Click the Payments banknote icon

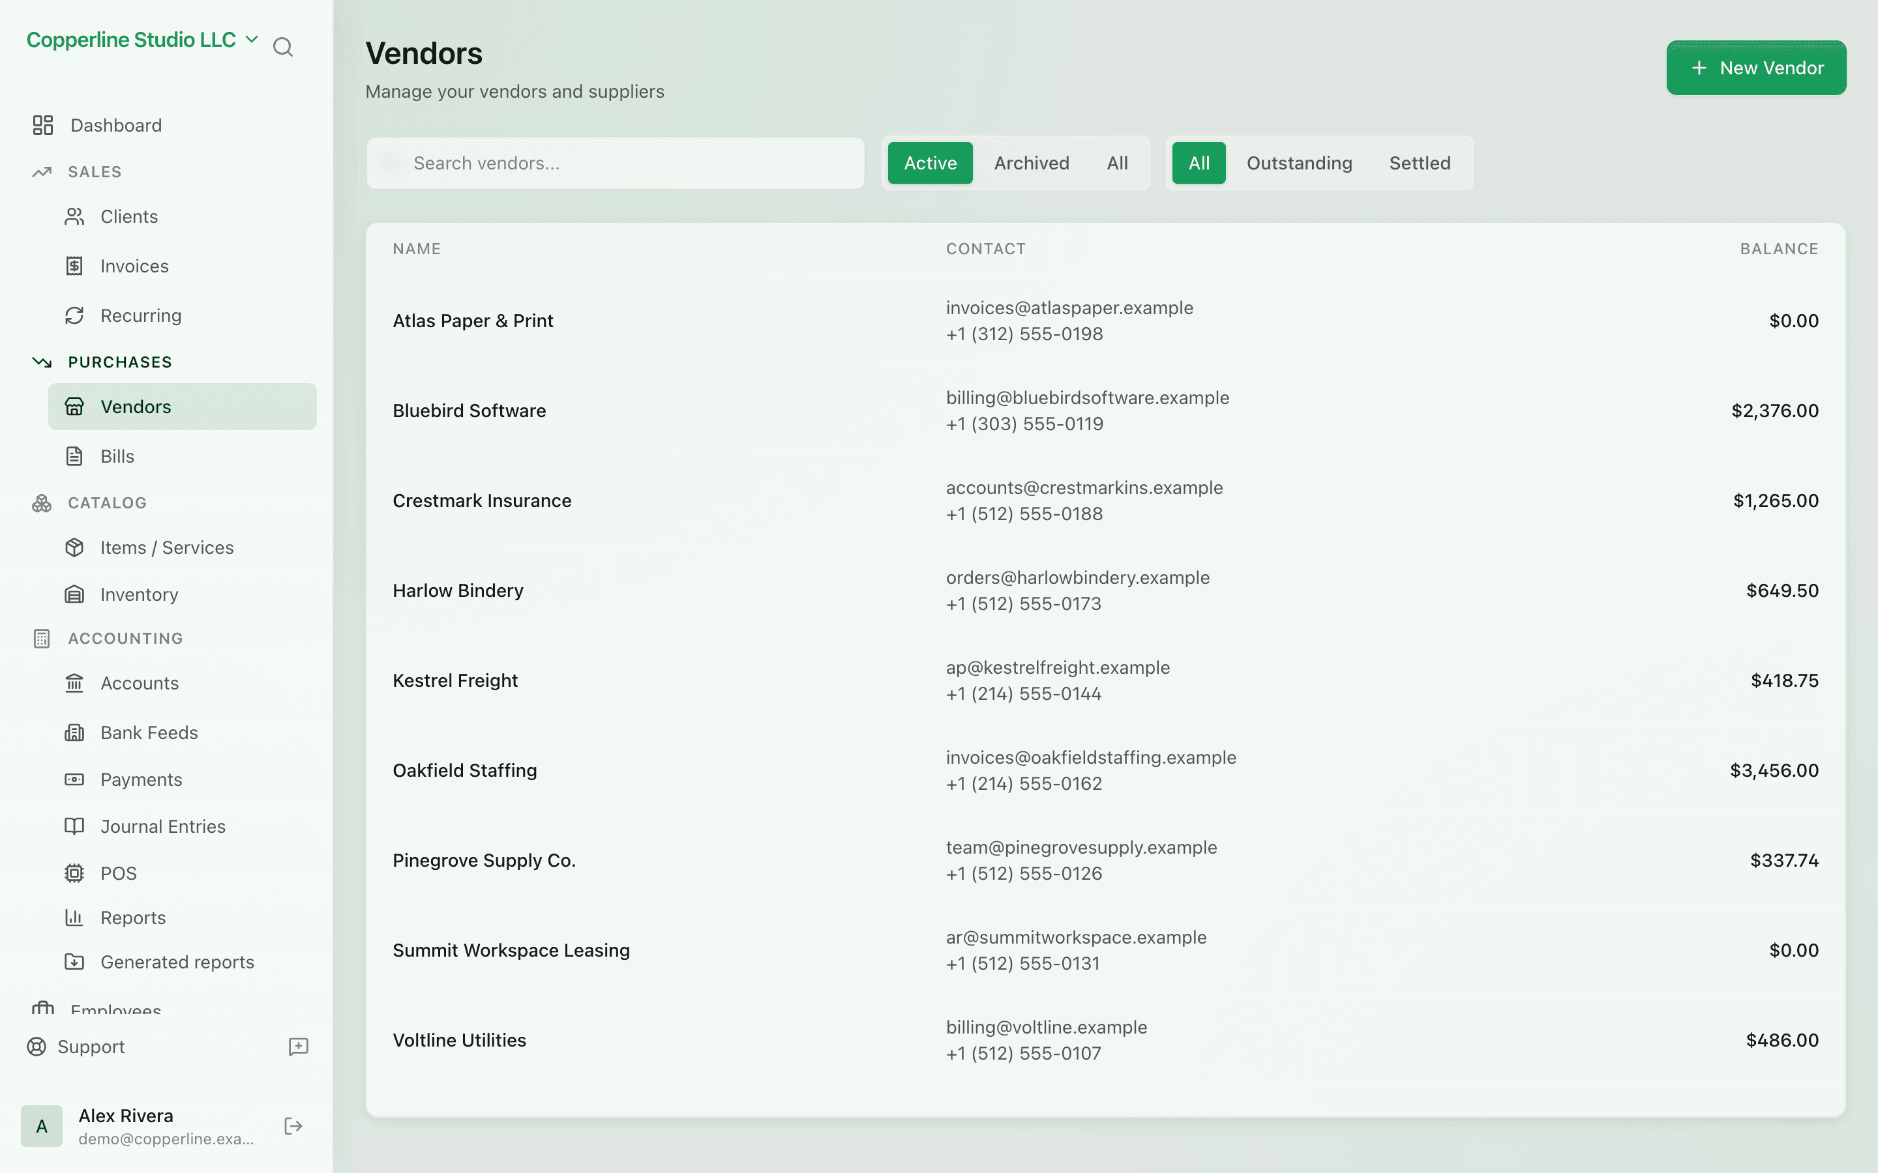(x=74, y=779)
